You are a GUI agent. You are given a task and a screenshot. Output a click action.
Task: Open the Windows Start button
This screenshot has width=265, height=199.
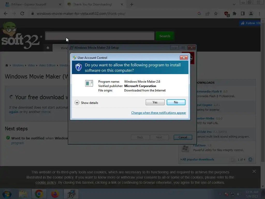click(7, 194)
